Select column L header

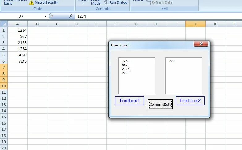234,24
